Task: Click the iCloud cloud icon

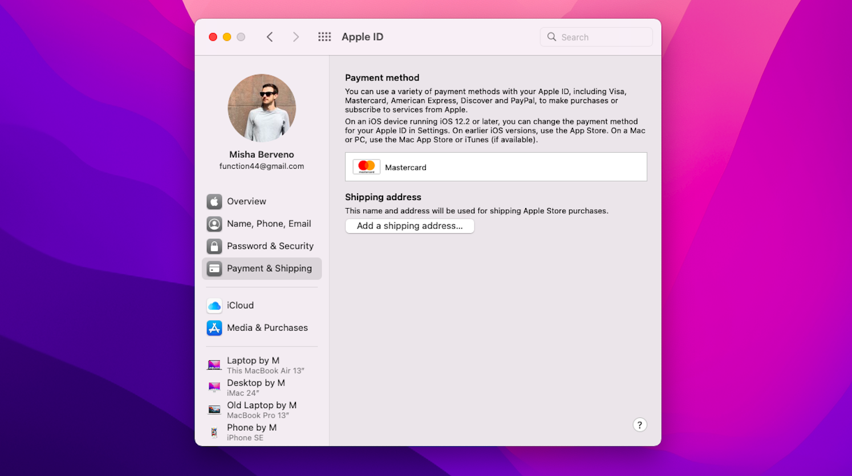Action: pyautogui.click(x=214, y=306)
